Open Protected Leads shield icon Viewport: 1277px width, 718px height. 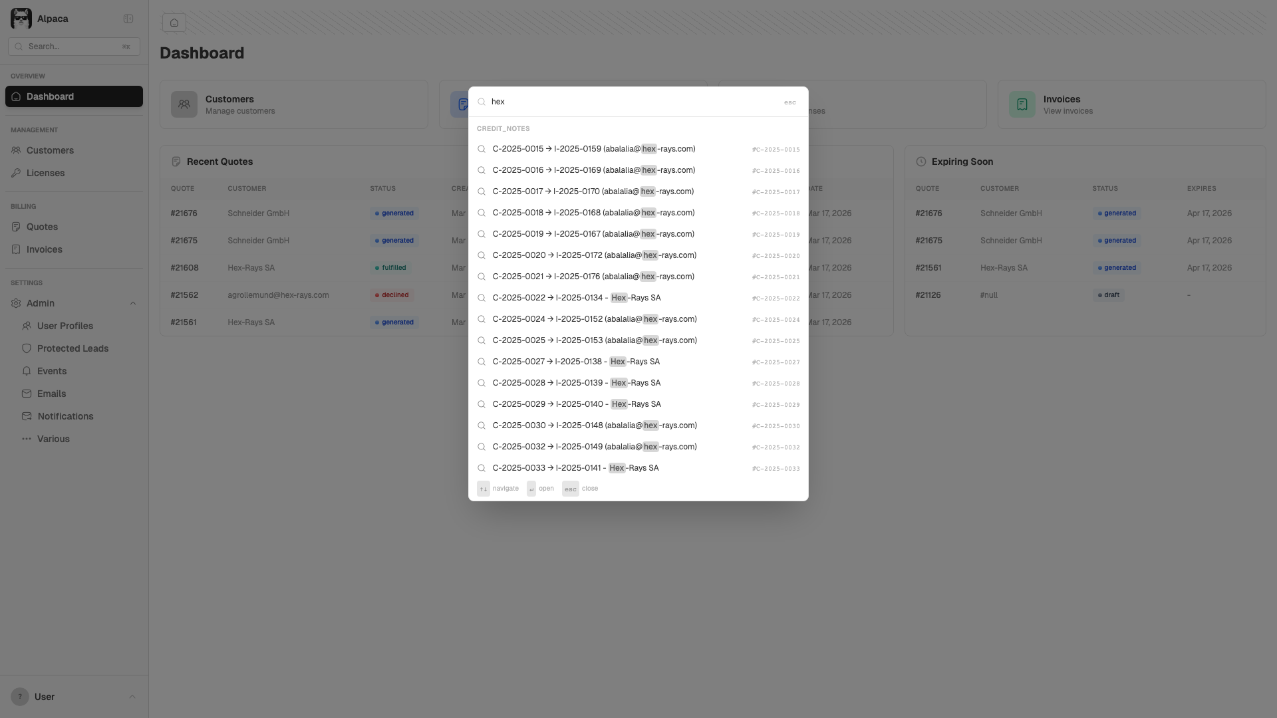pyautogui.click(x=27, y=348)
